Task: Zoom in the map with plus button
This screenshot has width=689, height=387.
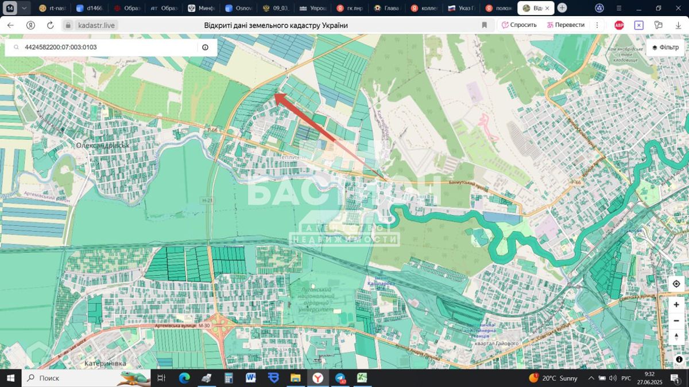Action: tap(676, 305)
